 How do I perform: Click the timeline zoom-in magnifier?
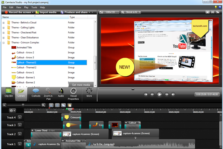[43, 105]
